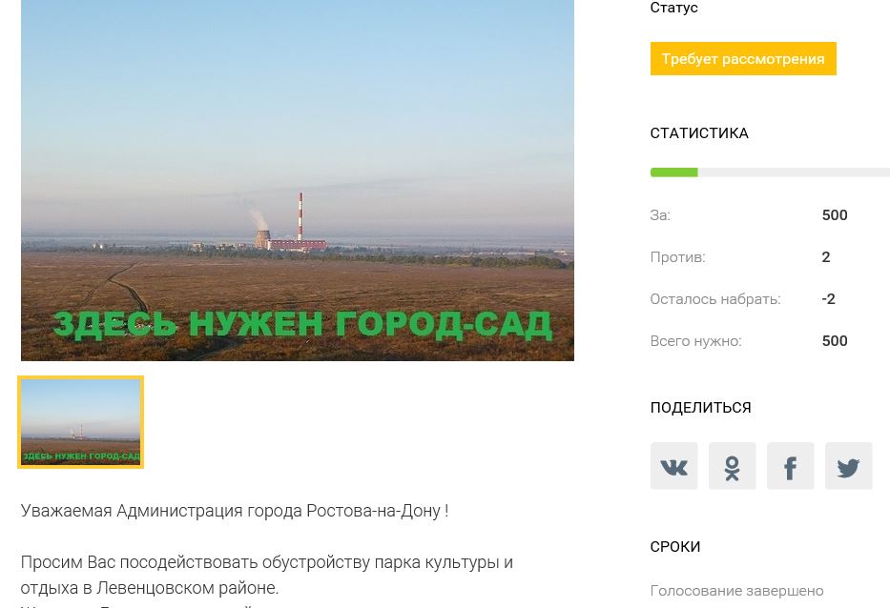Click the 'Против:' label

click(x=677, y=257)
